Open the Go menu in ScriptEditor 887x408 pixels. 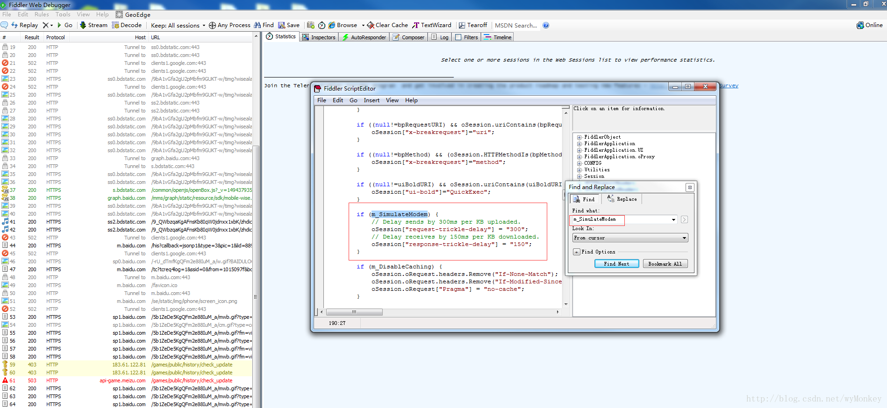click(x=353, y=100)
